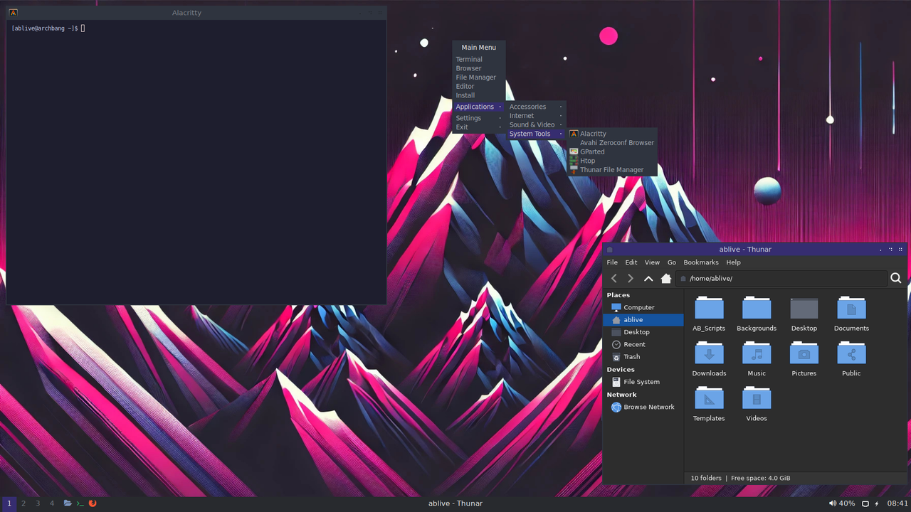Select Computer in Thunar sidebar
The image size is (911, 512).
pyautogui.click(x=643, y=307)
